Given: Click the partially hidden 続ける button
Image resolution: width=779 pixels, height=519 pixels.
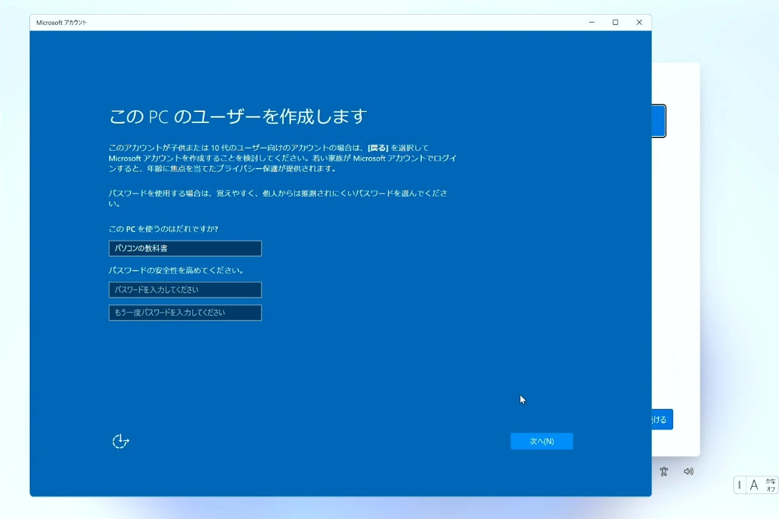Looking at the screenshot, I should (x=662, y=419).
